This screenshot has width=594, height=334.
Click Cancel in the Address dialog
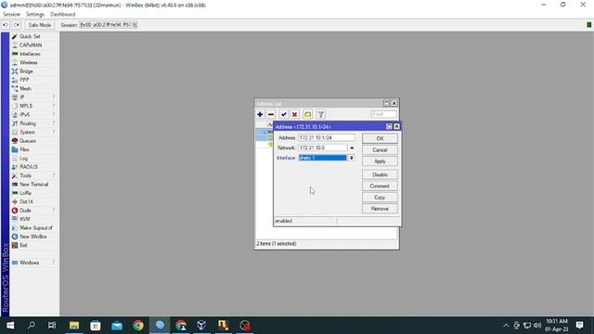pos(380,150)
